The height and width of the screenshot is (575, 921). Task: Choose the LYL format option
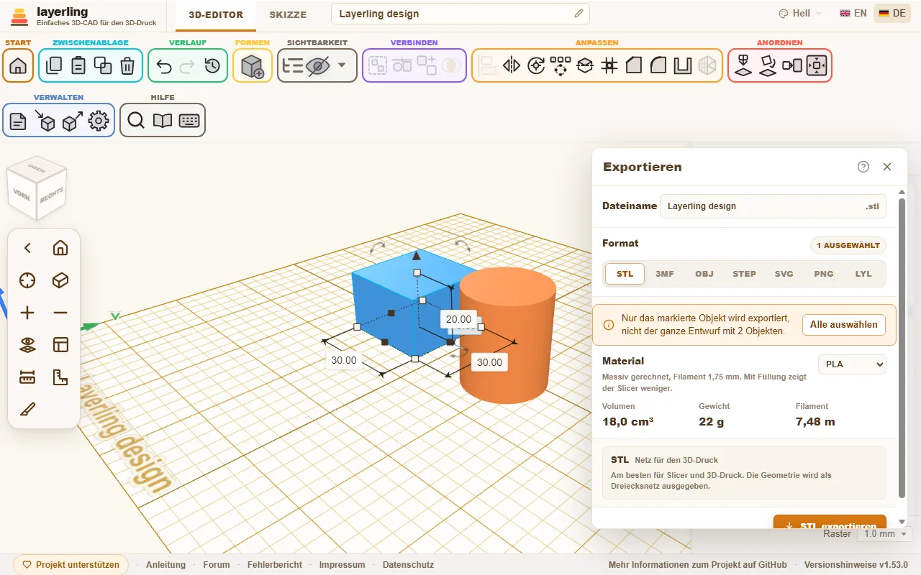coord(863,274)
